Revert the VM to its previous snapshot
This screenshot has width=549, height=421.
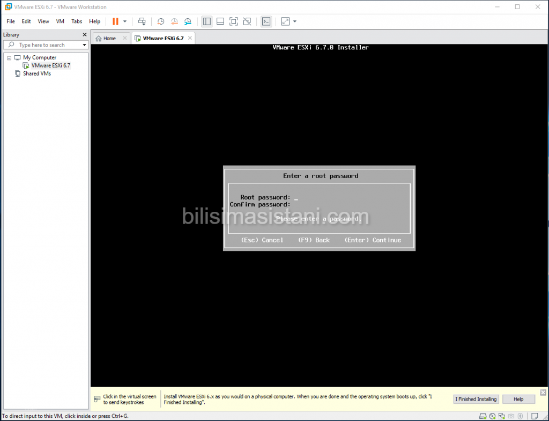point(174,21)
